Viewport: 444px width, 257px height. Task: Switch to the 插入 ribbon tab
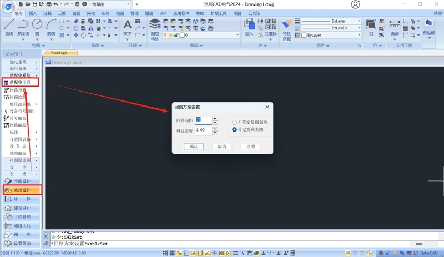tap(33, 13)
